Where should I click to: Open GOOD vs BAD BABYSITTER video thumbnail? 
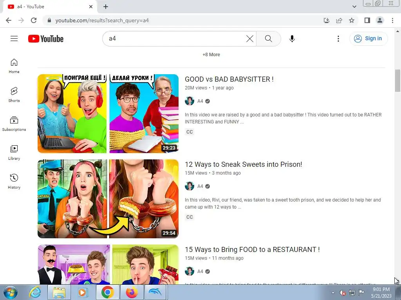(x=108, y=114)
